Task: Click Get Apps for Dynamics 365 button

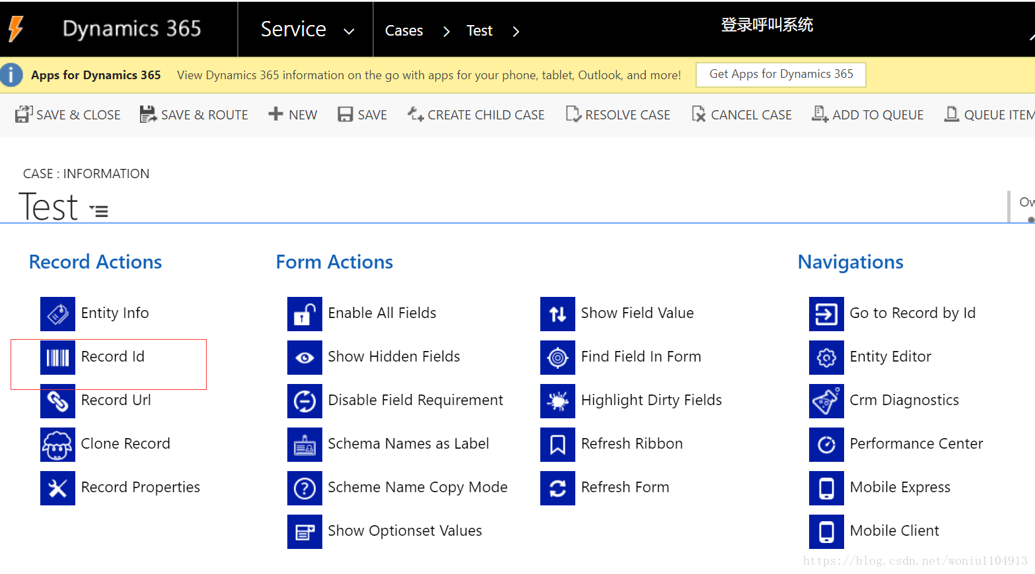Action: click(x=781, y=75)
